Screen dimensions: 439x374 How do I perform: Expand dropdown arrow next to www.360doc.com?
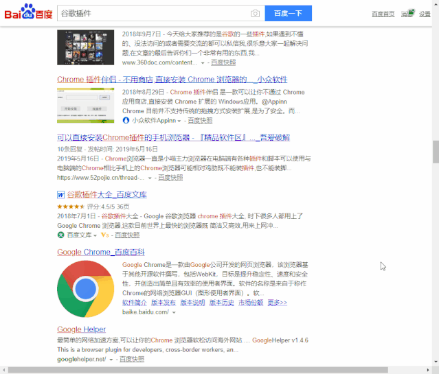pyautogui.click(x=203, y=63)
